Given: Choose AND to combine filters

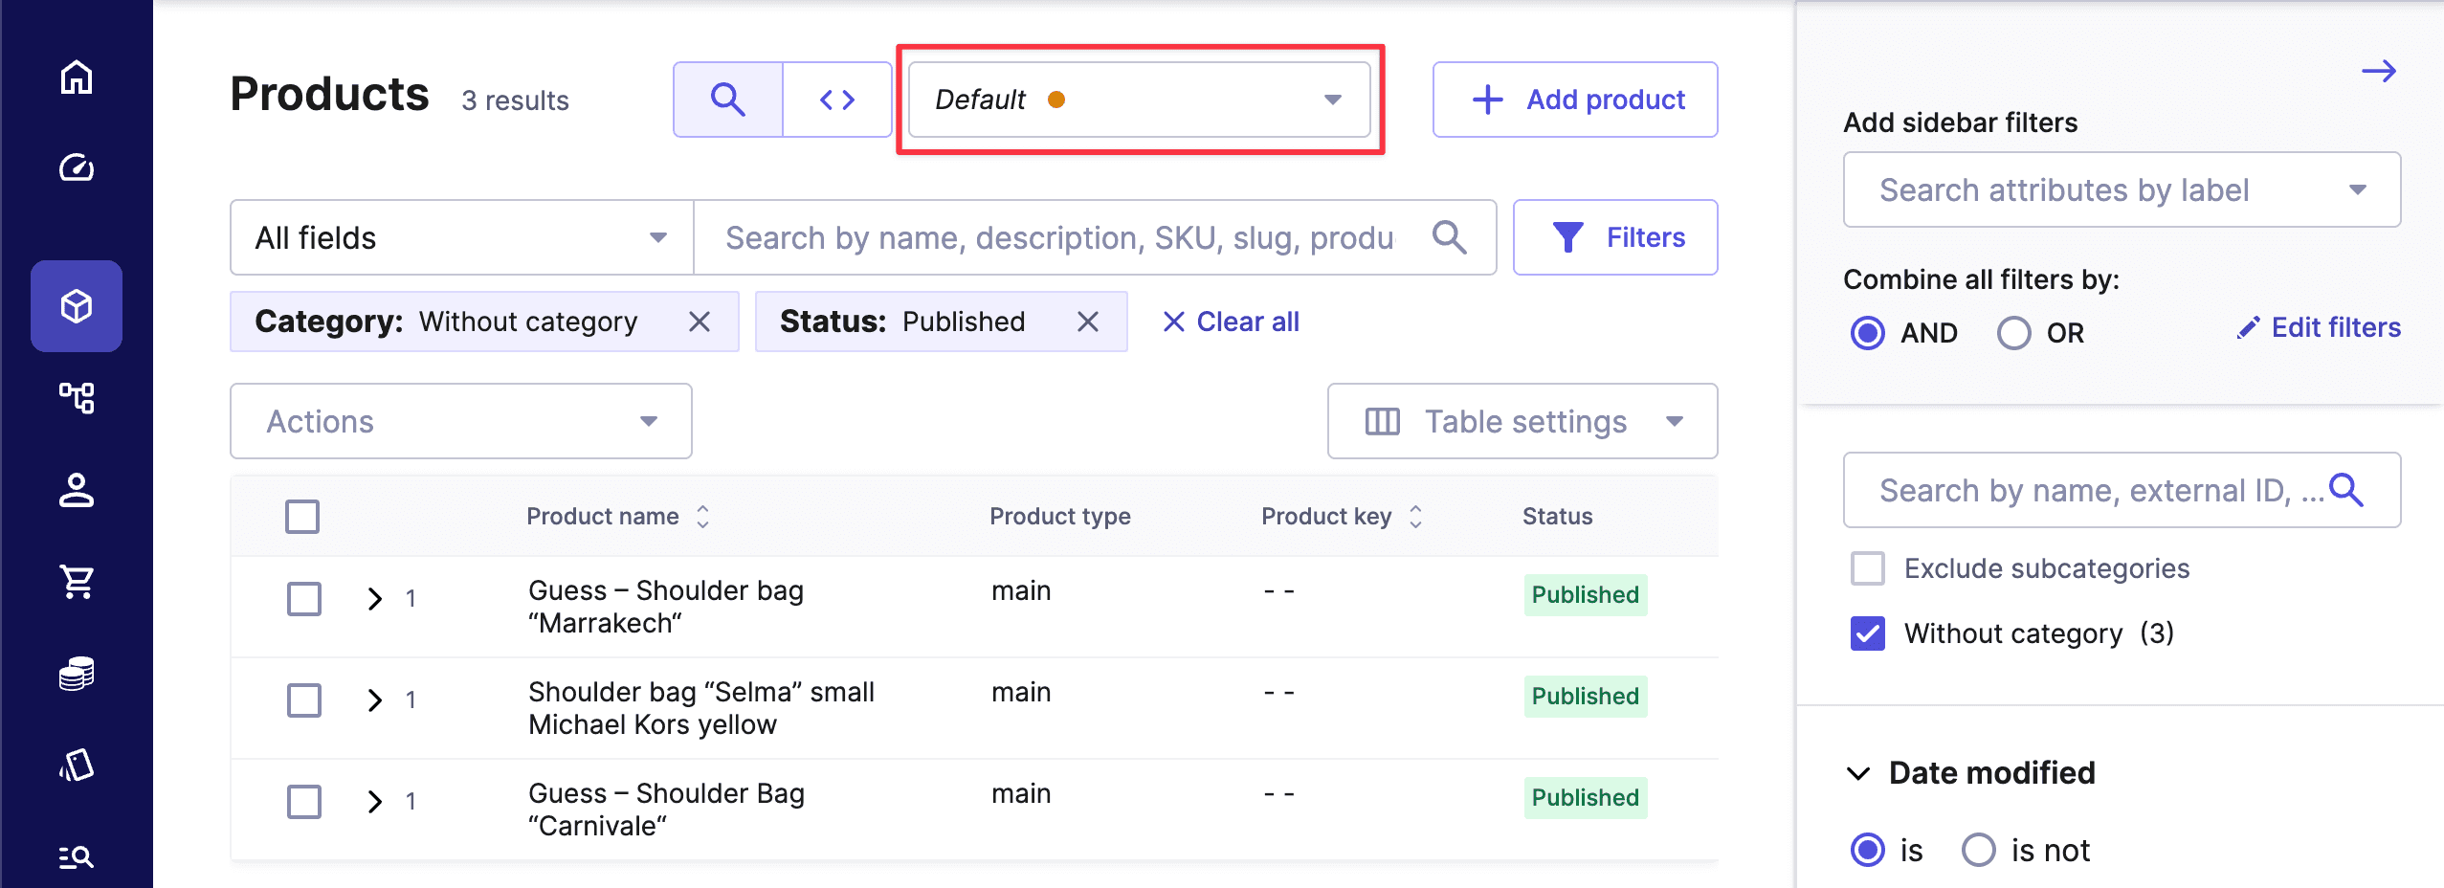Looking at the screenshot, I should tap(1868, 333).
